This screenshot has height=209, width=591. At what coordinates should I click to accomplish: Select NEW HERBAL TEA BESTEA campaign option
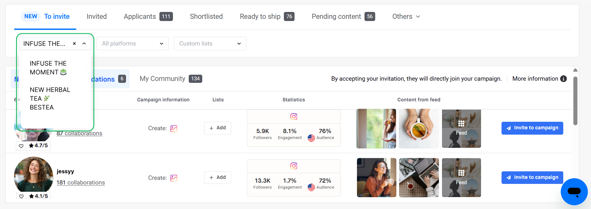tap(50, 99)
